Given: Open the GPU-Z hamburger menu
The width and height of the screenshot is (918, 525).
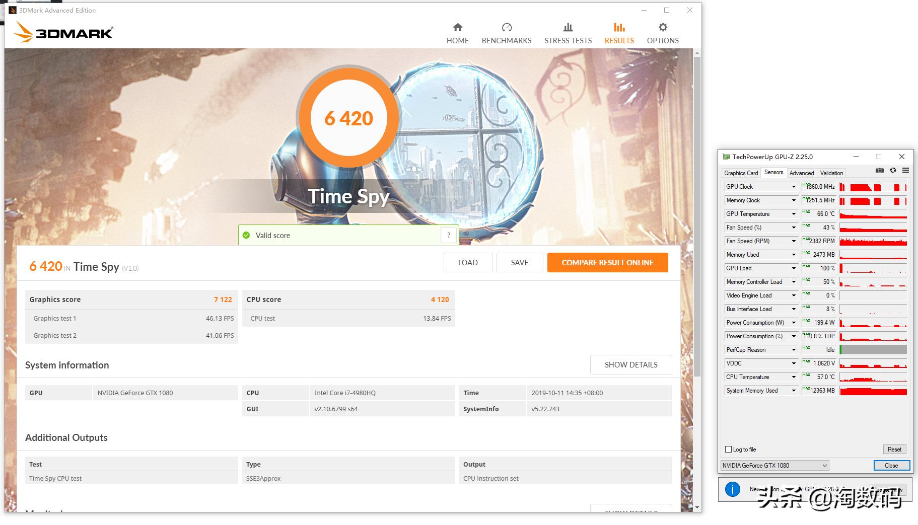Looking at the screenshot, I should [905, 171].
